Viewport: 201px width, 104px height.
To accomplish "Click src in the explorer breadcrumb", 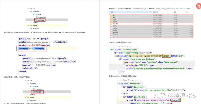I will [x=177, y=9].
